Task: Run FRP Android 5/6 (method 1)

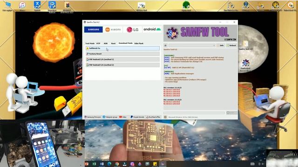Action: 122,59
